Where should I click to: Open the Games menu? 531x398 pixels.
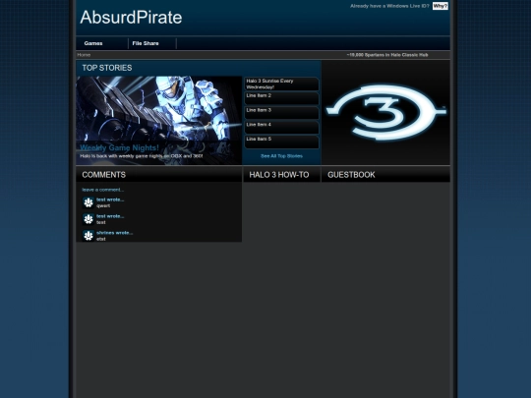point(93,43)
